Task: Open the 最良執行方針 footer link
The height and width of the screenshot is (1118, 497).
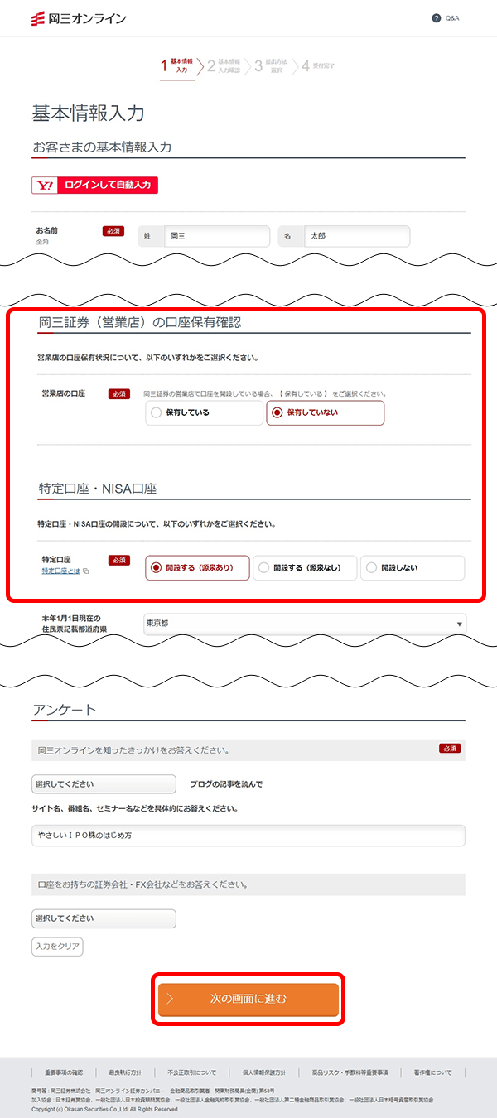Action: point(125,1072)
